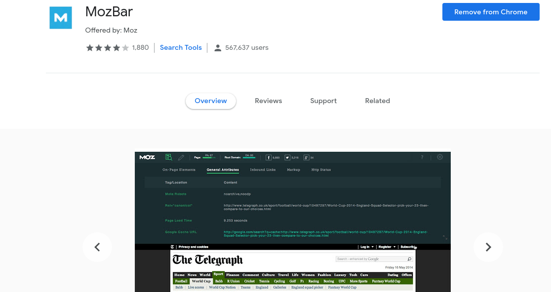Show next screenshot with right arrow

click(488, 247)
